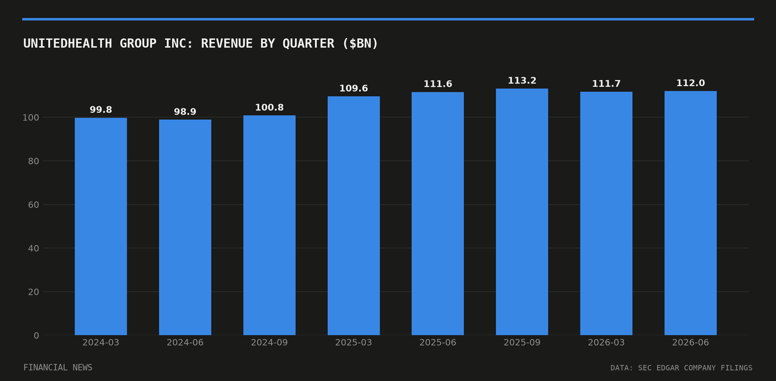The image size is (776, 381).
Task: Click the 2025-09 axis label
Action: pyautogui.click(x=522, y=343)
